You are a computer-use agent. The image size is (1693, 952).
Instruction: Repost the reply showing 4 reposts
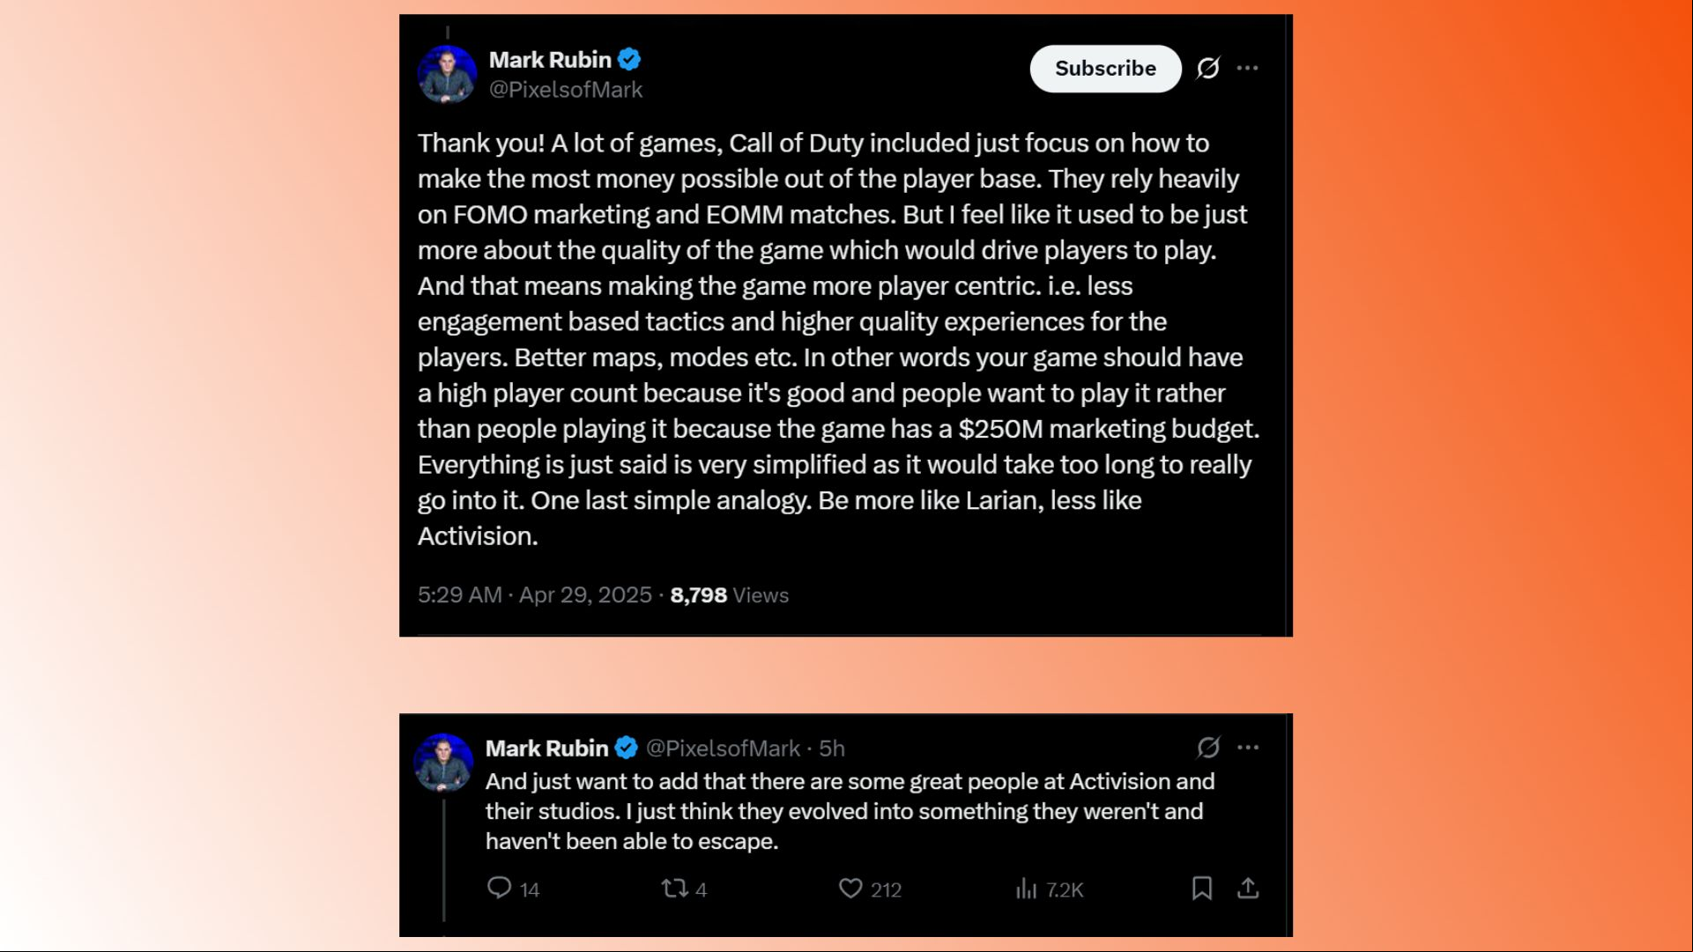coord(684,889)
